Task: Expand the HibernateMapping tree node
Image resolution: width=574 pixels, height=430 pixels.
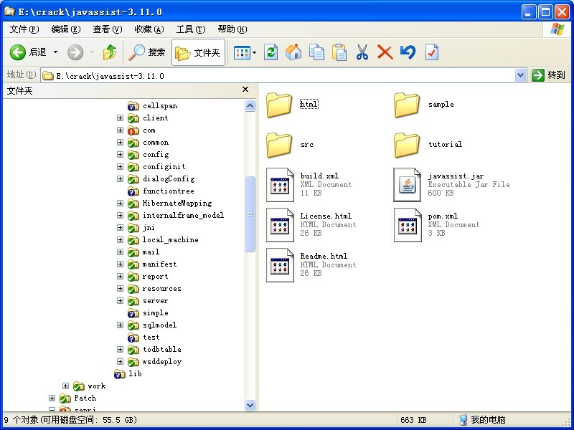Action: pos(120,204)
